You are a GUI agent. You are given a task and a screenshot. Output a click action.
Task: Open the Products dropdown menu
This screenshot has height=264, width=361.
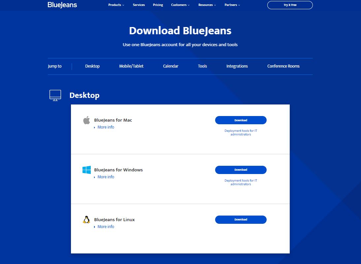[116, 5]
